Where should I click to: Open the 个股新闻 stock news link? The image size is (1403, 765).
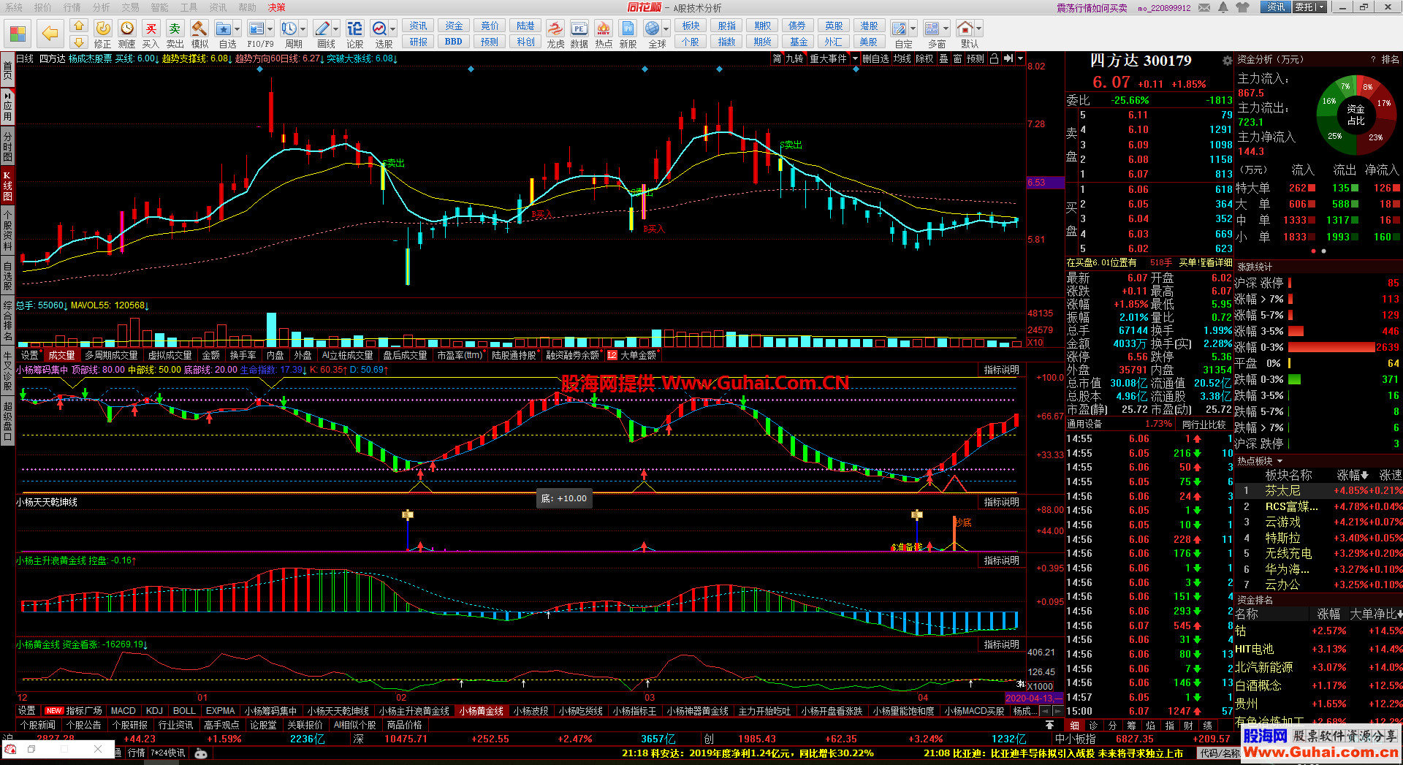tap(38, 725)
